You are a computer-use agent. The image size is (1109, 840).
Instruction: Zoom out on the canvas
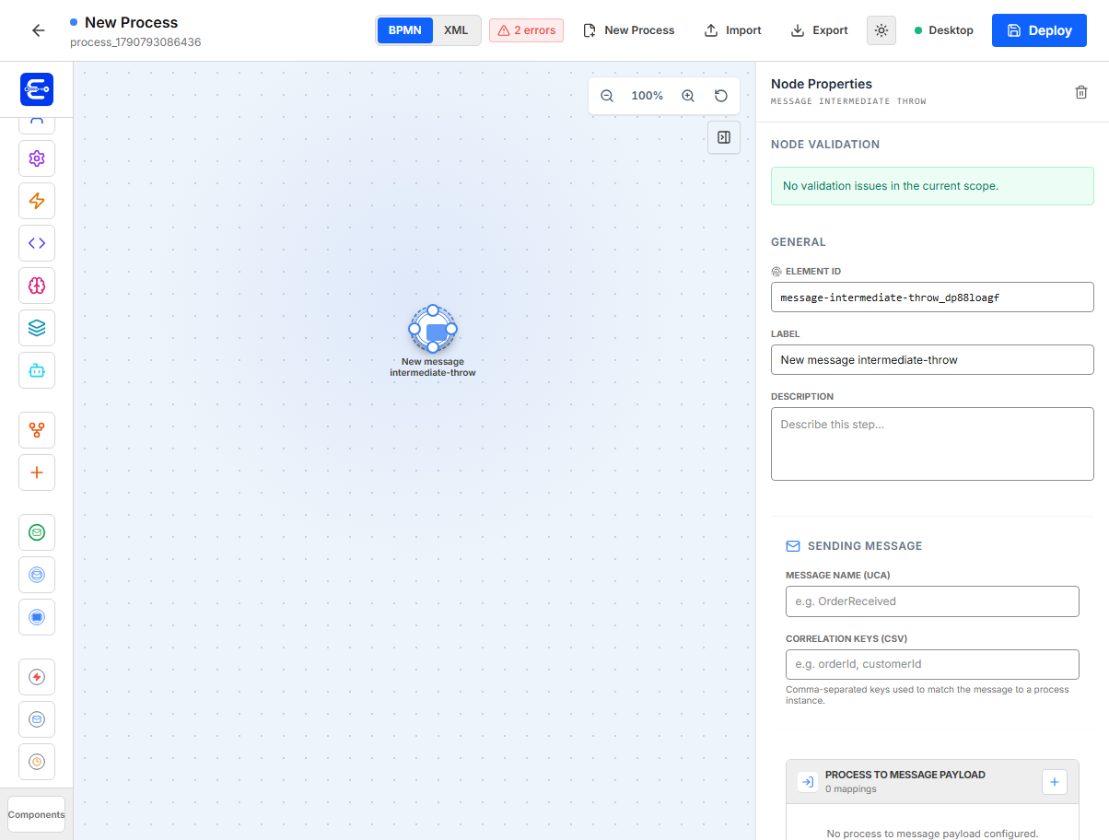tap(607, 96)
